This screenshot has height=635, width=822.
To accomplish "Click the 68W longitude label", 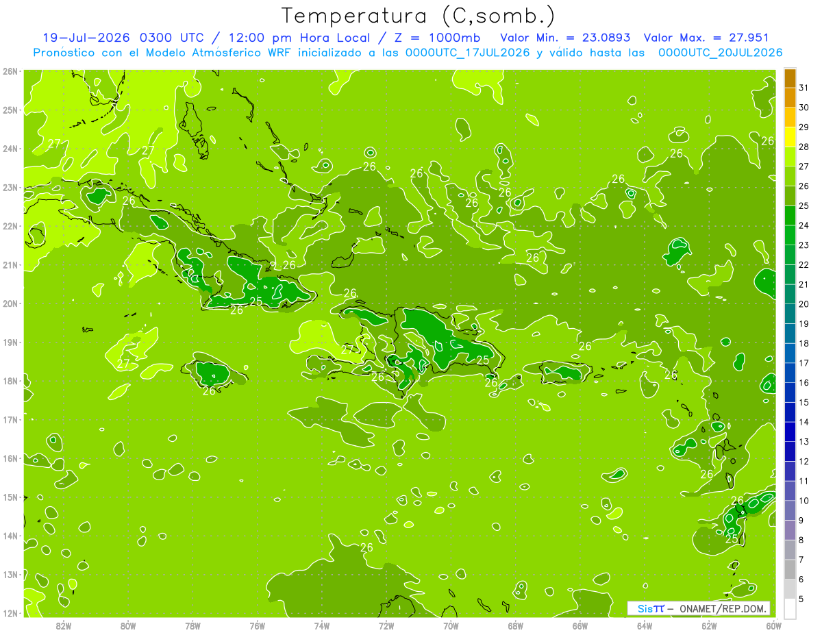I will tap(516, 625).
